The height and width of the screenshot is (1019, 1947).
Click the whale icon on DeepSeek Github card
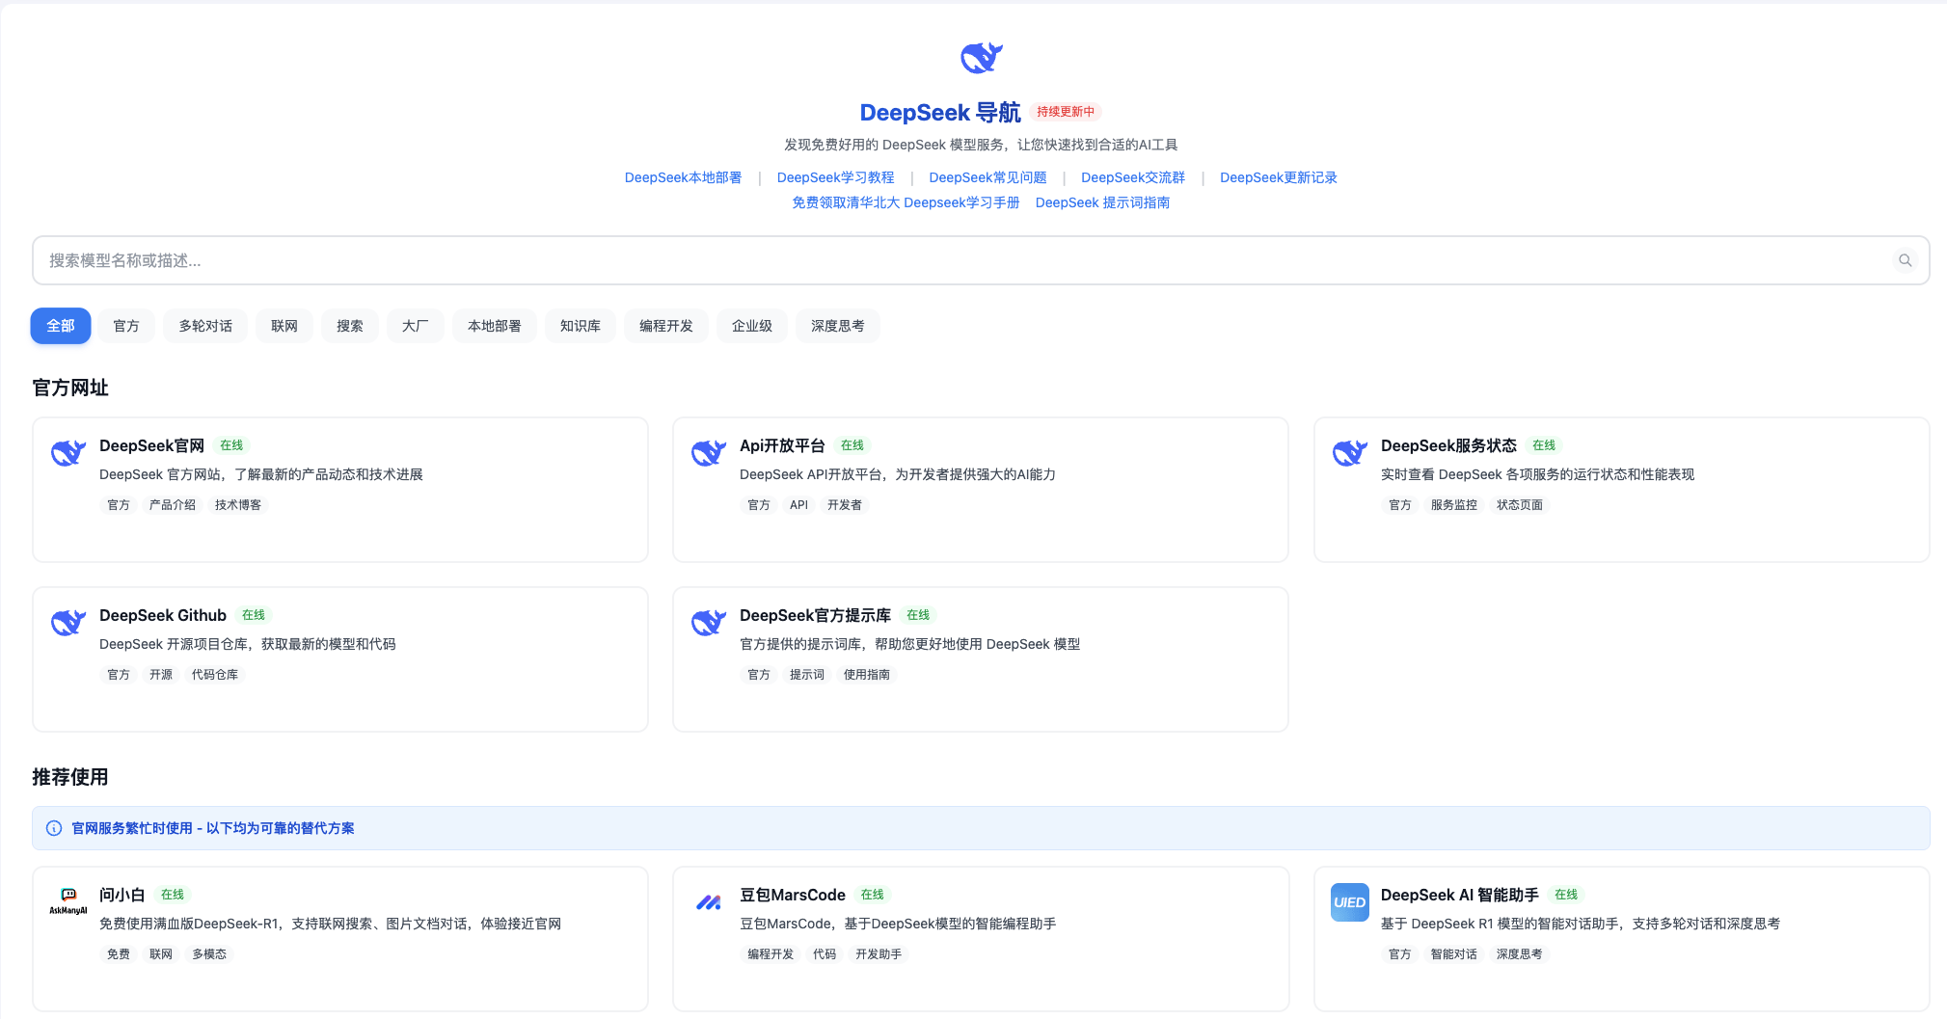(68, 622)
